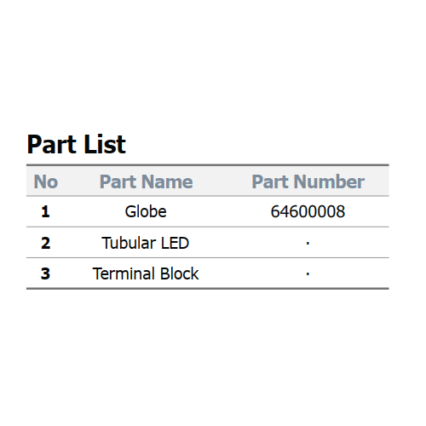Click the word Terminal in row 3
This screenshot has width=426, height=426.
click(x=124, y=273)
